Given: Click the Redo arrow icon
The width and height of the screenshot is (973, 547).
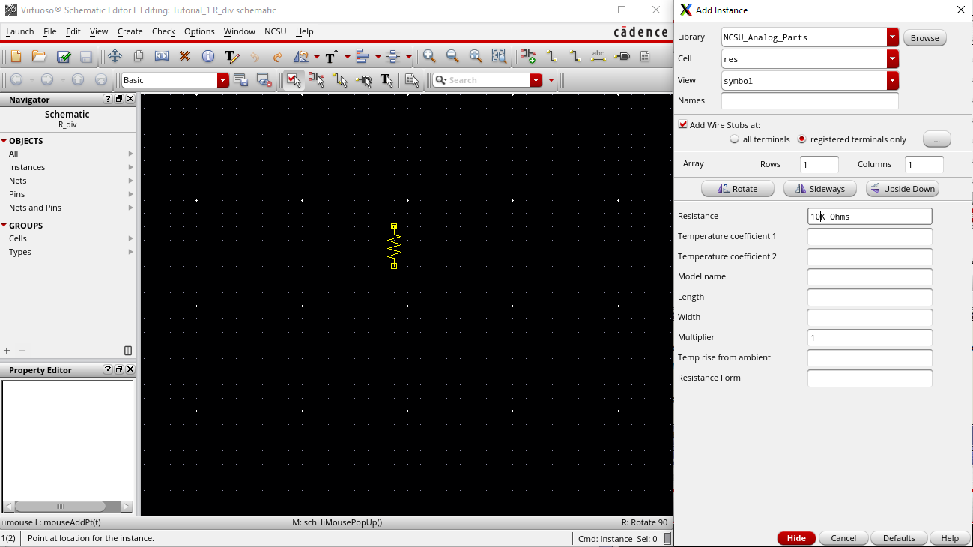Looking at the screenshot, I should pos(278,56).
